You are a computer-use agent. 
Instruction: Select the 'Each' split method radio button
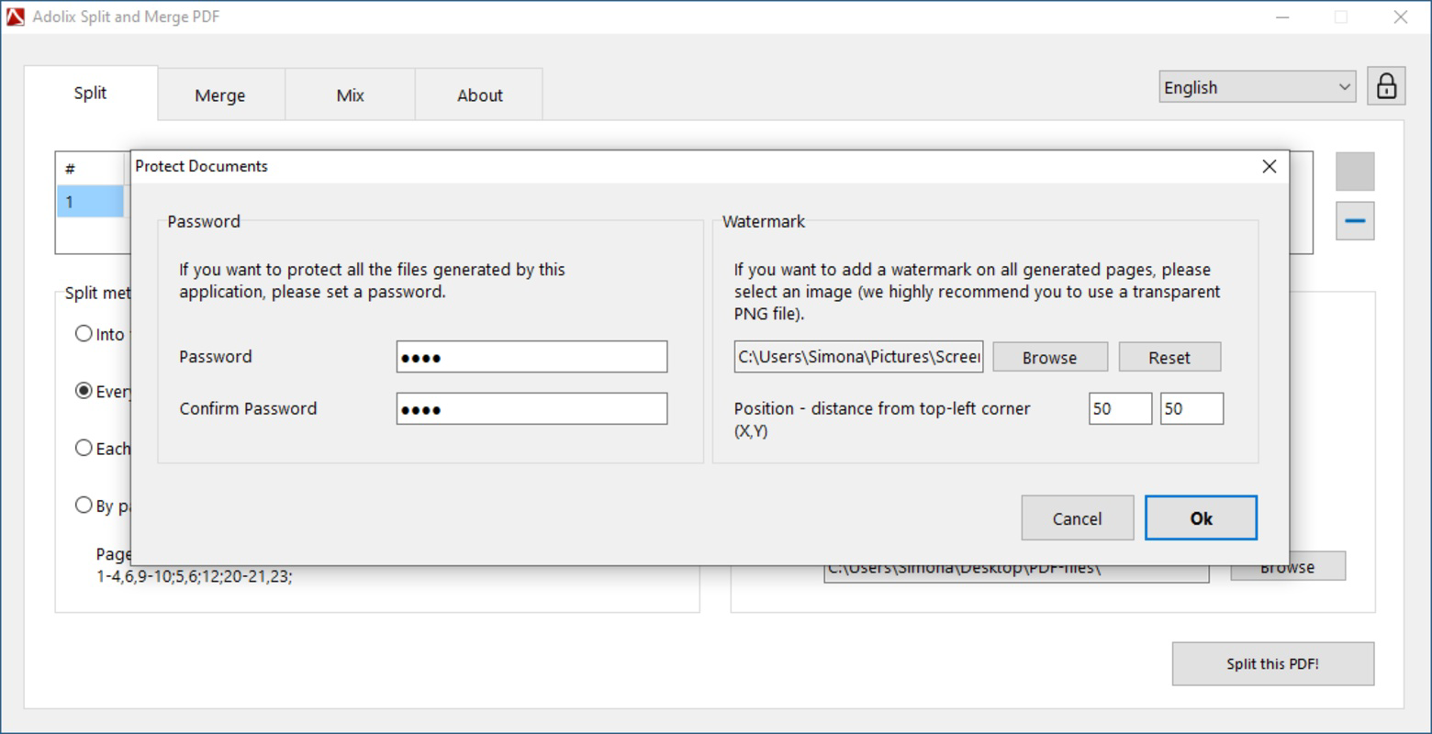(x=84, y=448)
